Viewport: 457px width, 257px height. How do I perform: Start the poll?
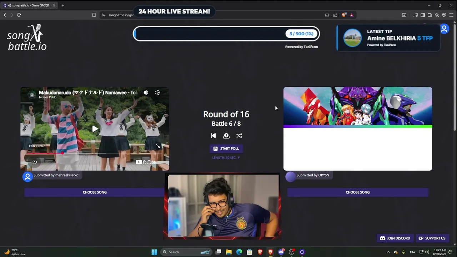pyautogui.click(x=226, y=148)
